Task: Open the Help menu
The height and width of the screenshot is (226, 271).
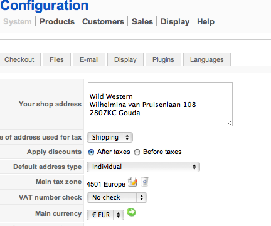Action: point(206,21)
